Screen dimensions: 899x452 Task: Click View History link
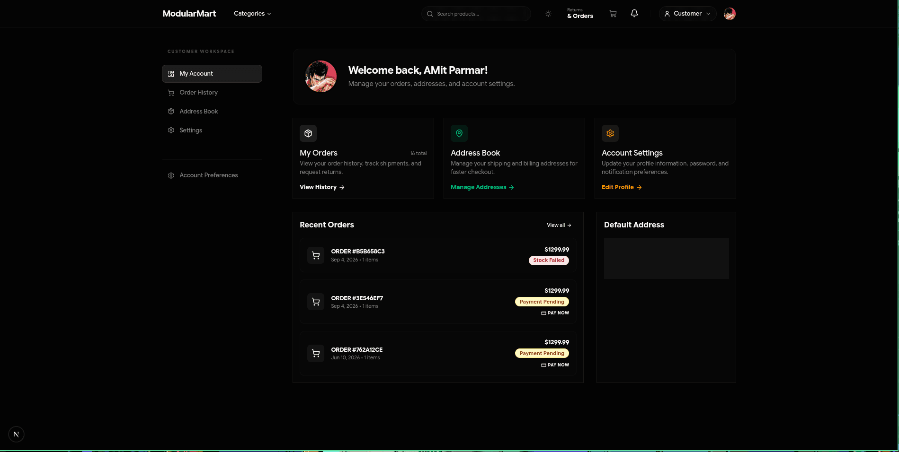(322, 187)
